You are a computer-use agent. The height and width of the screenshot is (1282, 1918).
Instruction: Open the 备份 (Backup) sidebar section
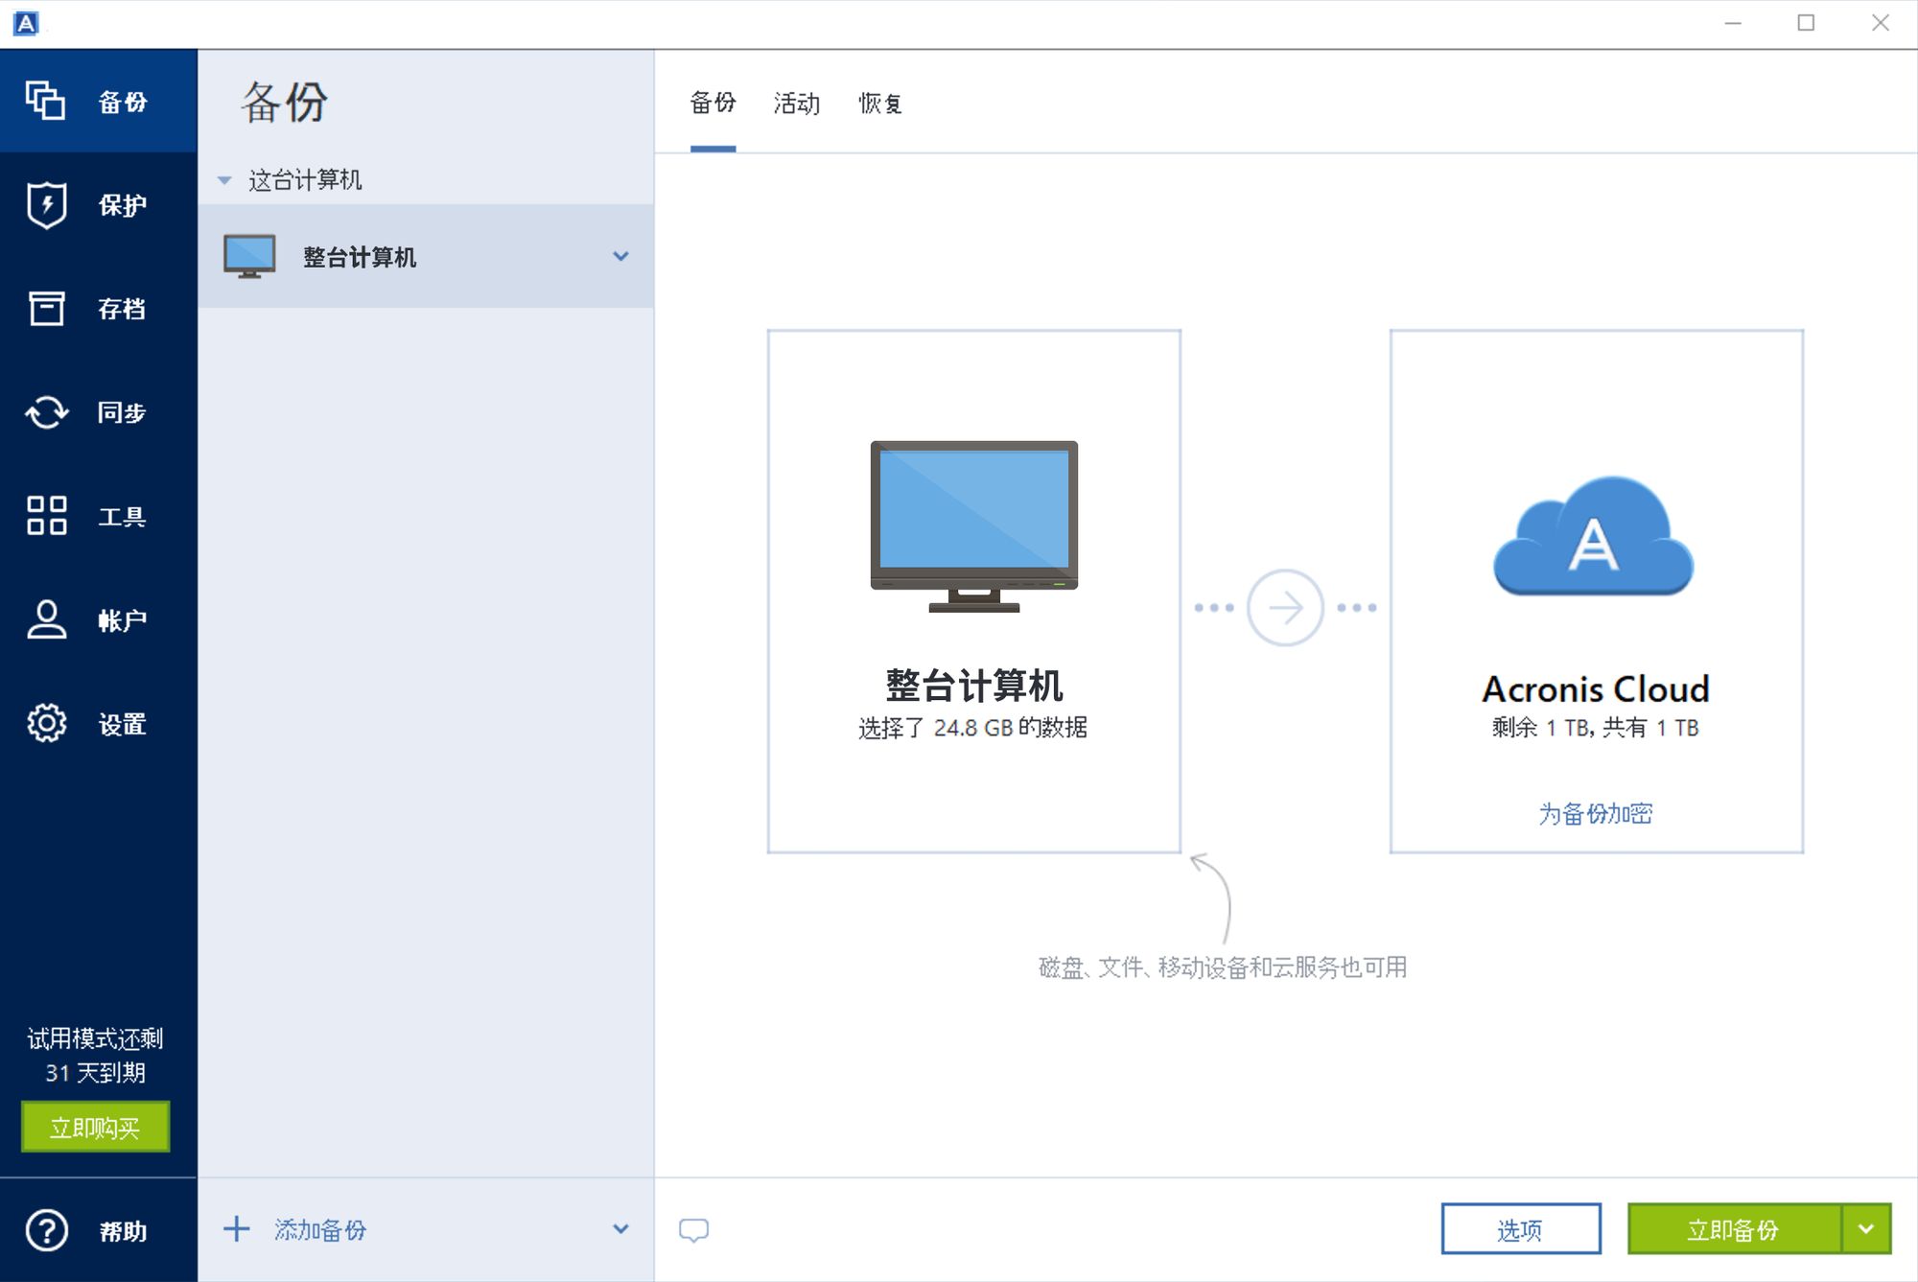pyautogui.click(x=98, y=102)
